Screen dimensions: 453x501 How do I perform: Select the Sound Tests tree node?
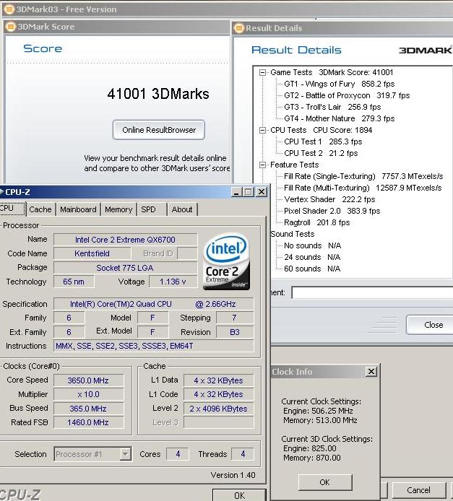(x=293, y=234)
